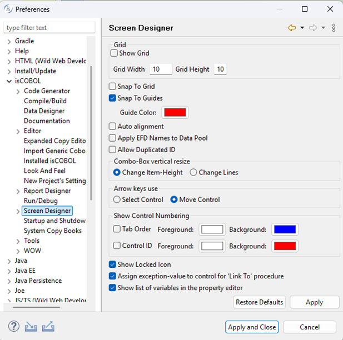Expand the Code Generator tree node
The image size is (343, 340).
[x=18, y=91]
